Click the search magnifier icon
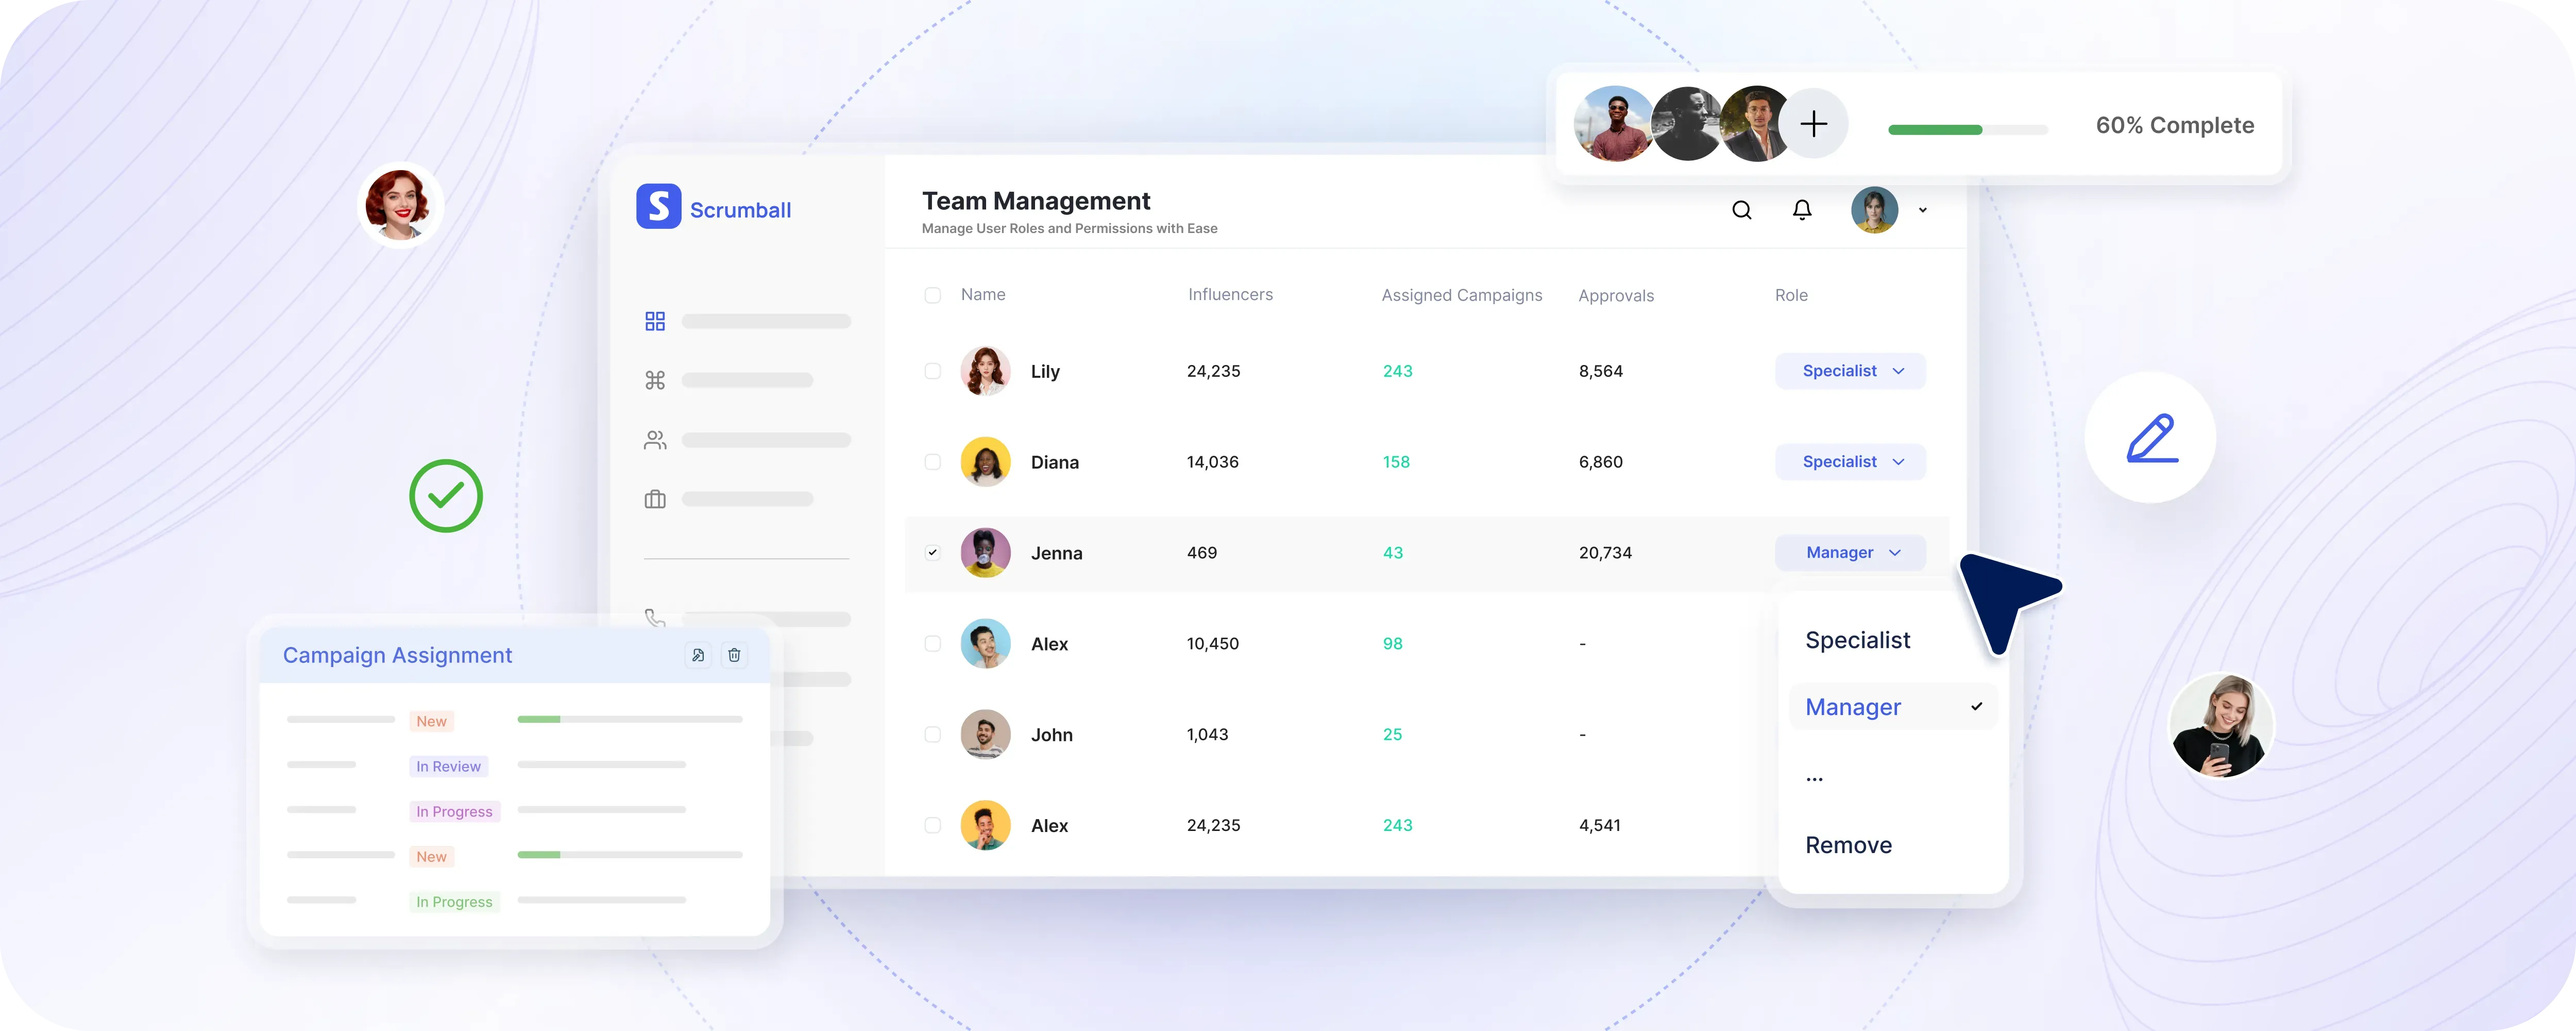Viewport: 2576px width, 1031px height. pyautogui.click(x=1741, y=210)
